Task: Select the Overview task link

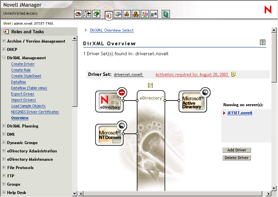Action: pyautogui.click(x=20, y=118)
